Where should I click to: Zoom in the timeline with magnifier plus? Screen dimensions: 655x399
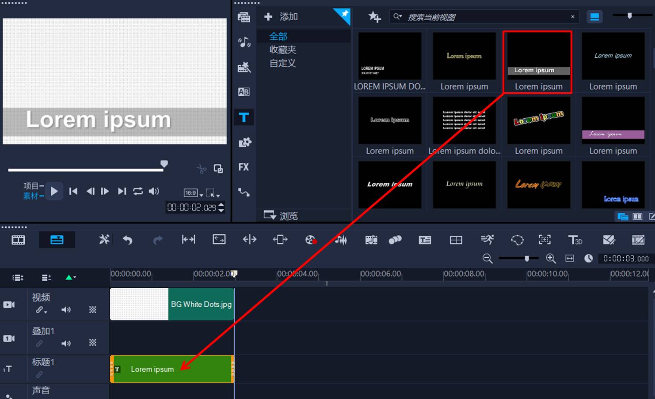coord(551,259)
